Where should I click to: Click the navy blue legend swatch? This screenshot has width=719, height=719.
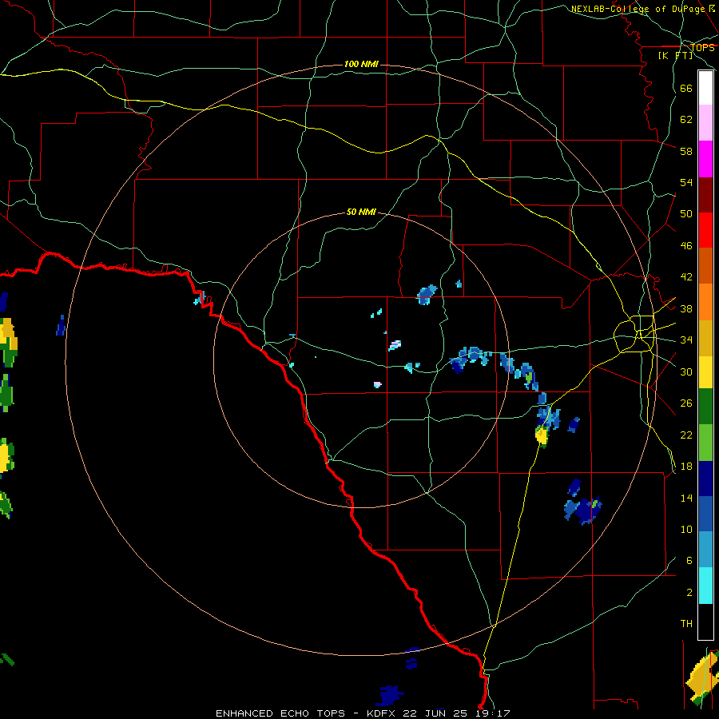pyautogui.click(x=705, y=479)
